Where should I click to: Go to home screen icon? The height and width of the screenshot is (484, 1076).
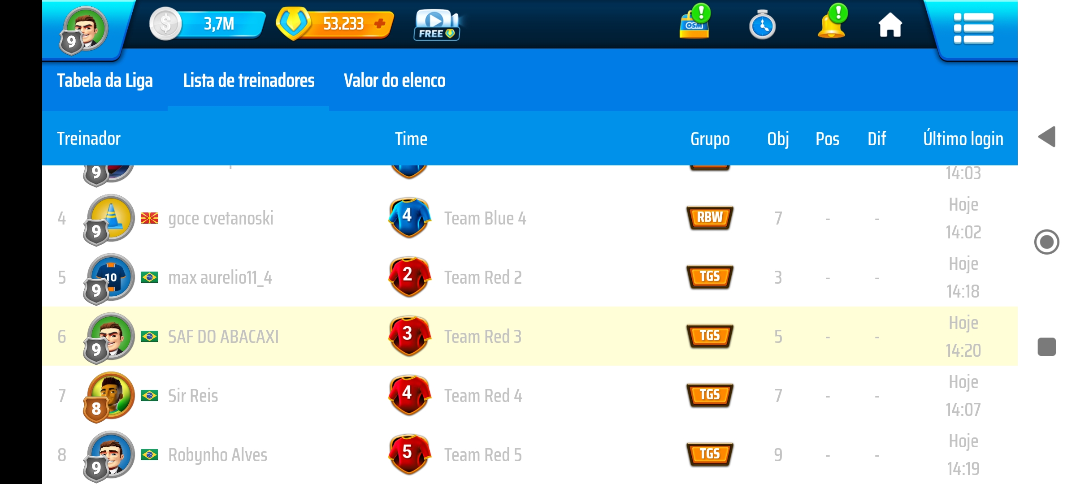point(890,25)
